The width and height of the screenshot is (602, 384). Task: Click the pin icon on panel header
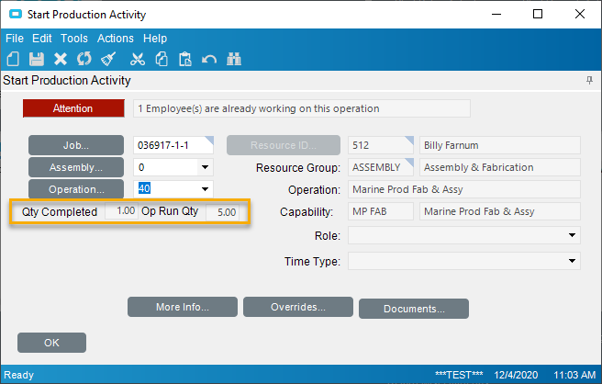click(x=589, y=80)
